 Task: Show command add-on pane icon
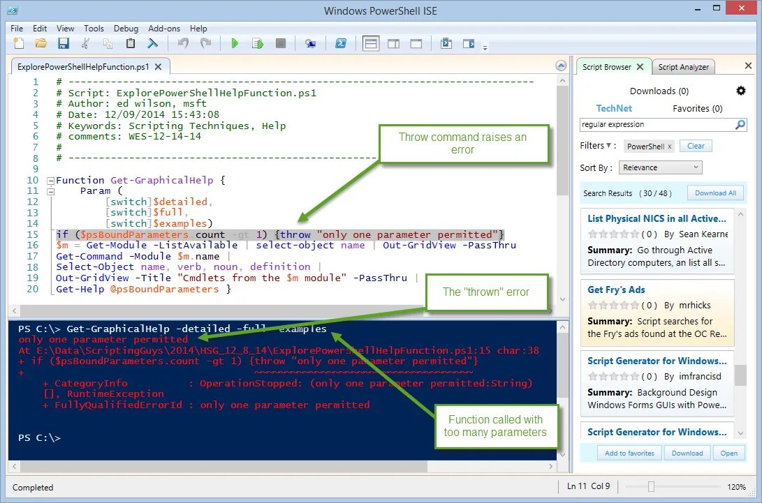[469, 44]
